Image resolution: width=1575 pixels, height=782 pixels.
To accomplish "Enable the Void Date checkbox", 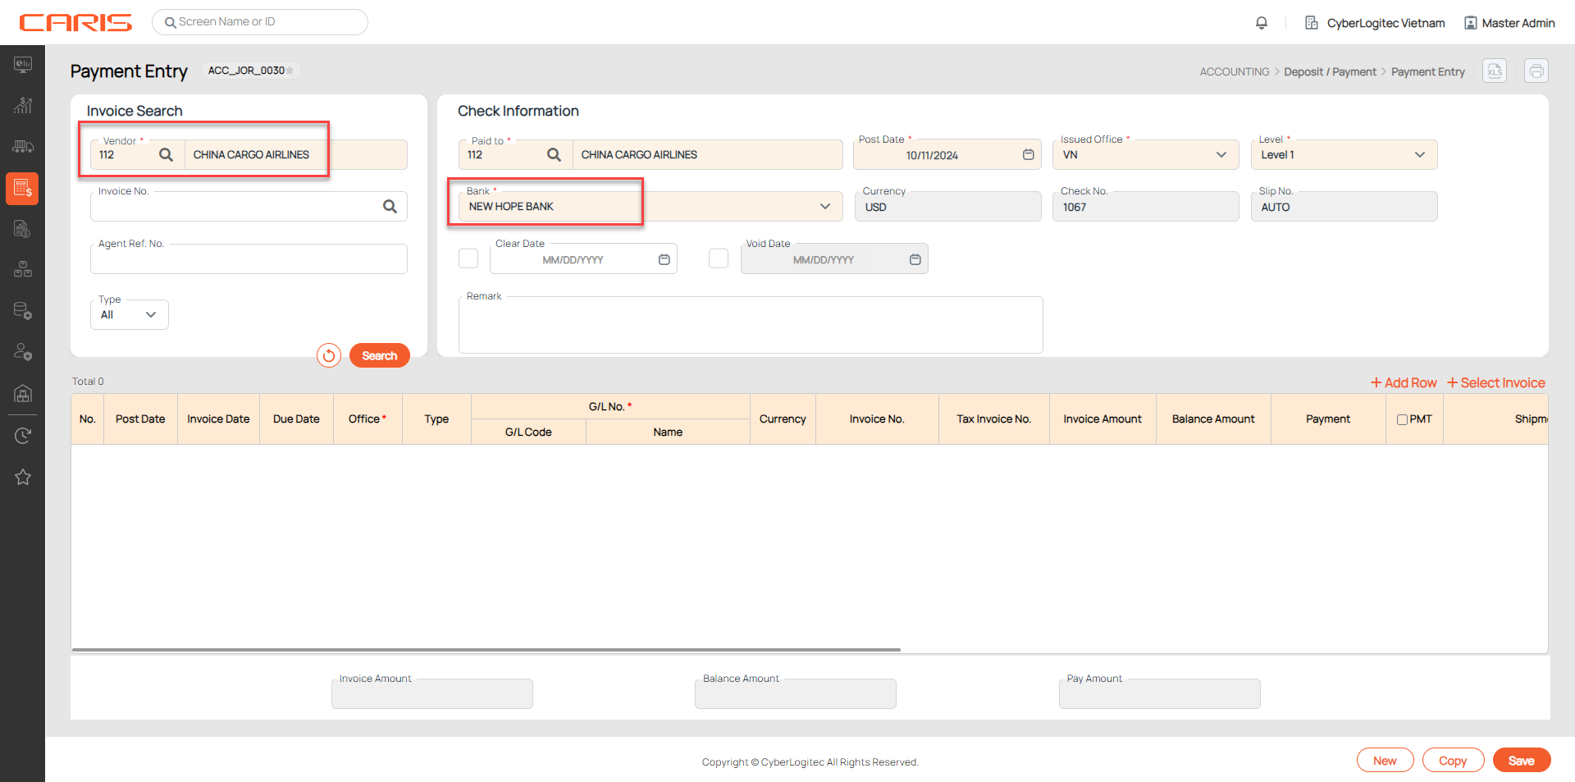I will (719, 258).
